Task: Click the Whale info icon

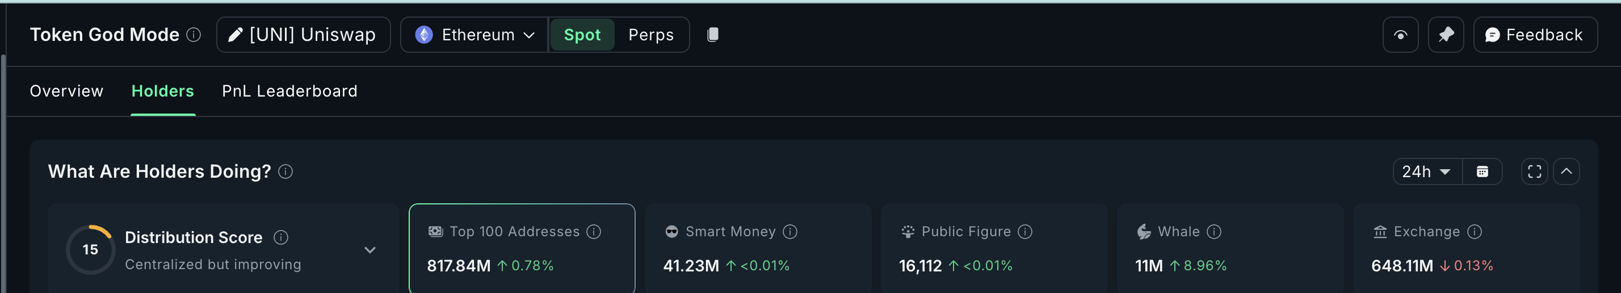Action: coord(1214,232)
